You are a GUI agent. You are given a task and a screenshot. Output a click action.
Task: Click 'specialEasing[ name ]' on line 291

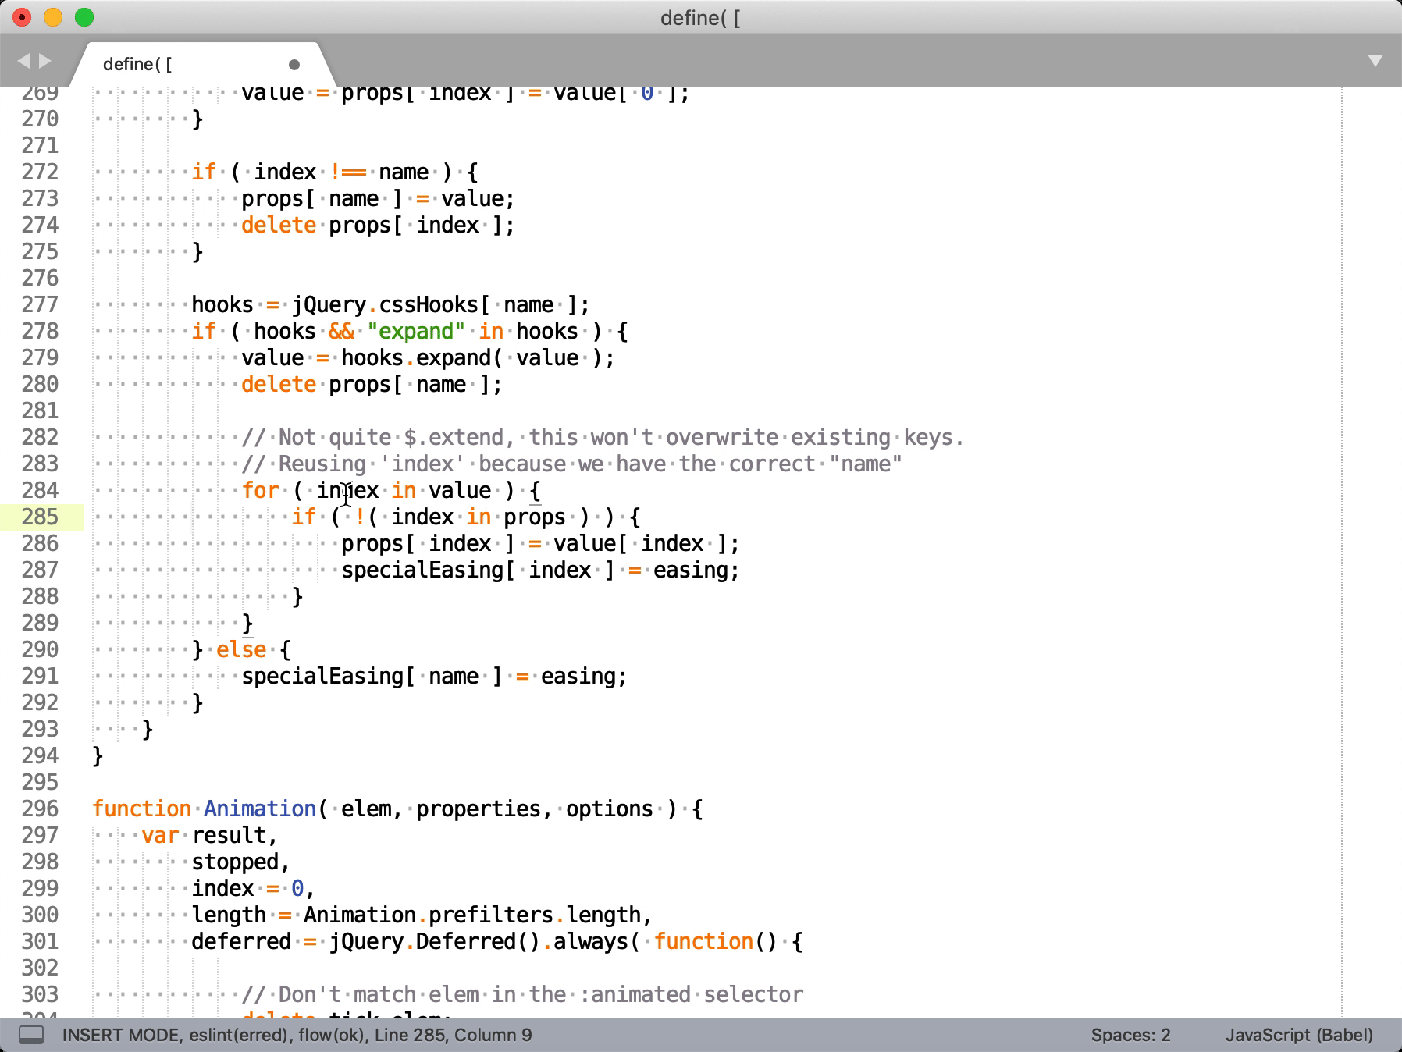372,676
